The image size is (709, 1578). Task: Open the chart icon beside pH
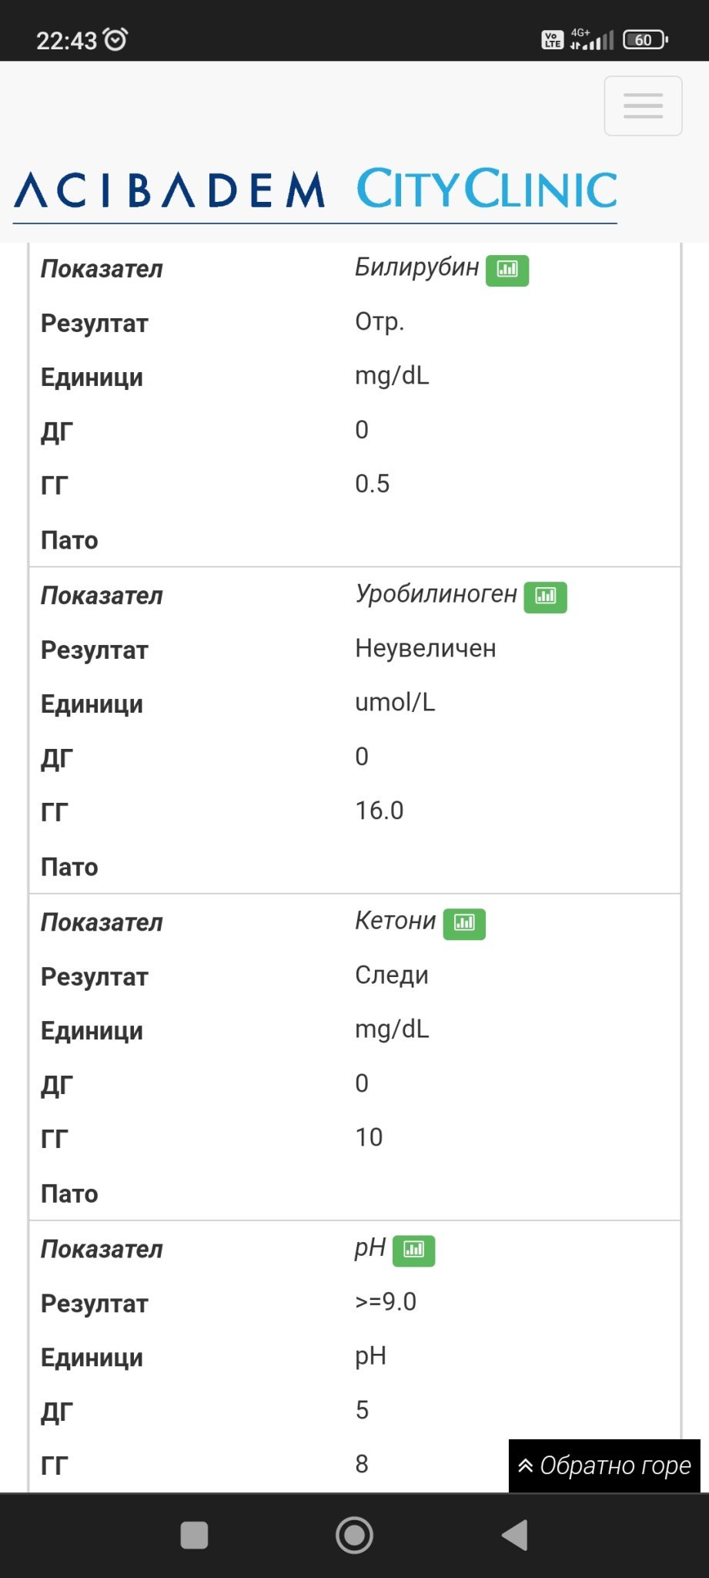(413, 1250)
